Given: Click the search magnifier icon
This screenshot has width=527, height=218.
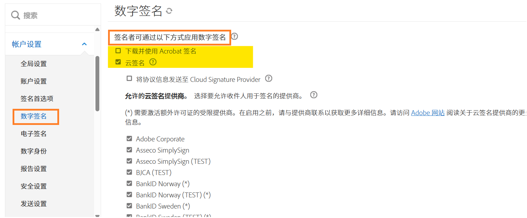Looking at the screenshot, I should [x=15, y=15].
